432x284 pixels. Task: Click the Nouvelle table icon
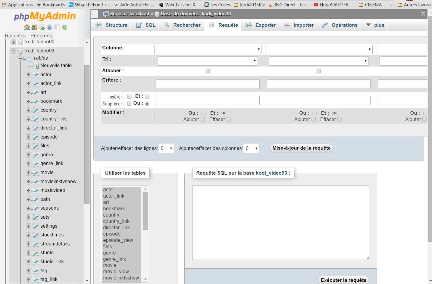36,66
